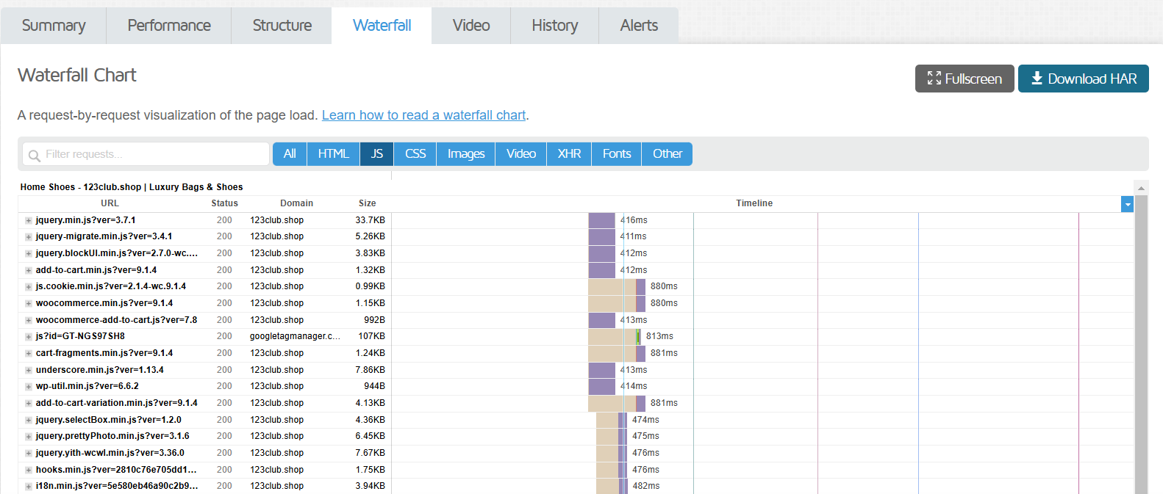
Task: Open the Performance tab
Action: (169, 26)
